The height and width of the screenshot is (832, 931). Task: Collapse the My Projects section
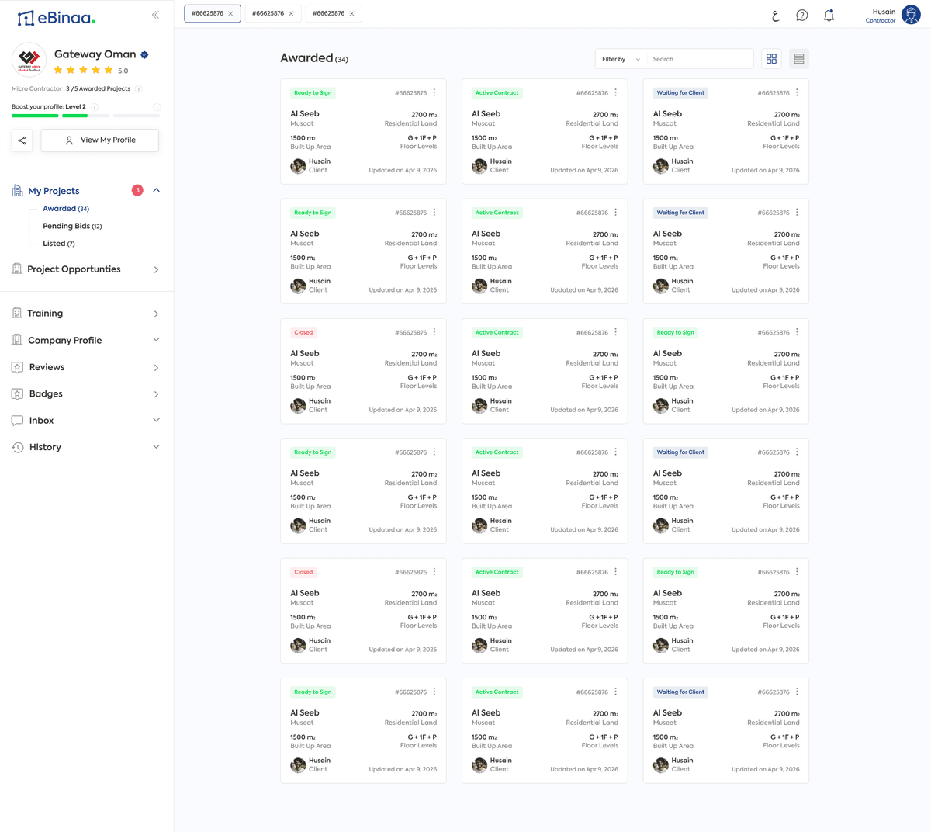tap(156, 190)
